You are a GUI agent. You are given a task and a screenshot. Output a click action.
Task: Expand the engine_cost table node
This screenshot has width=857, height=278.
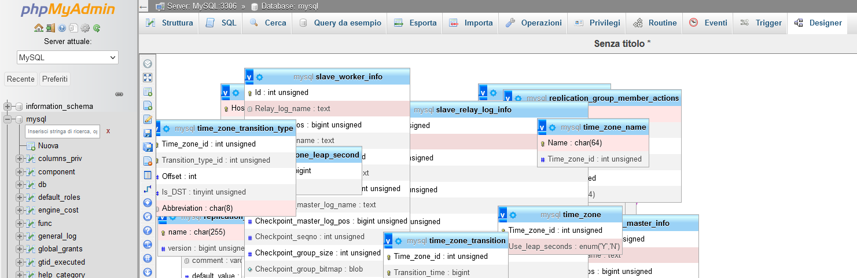[19, 210]
